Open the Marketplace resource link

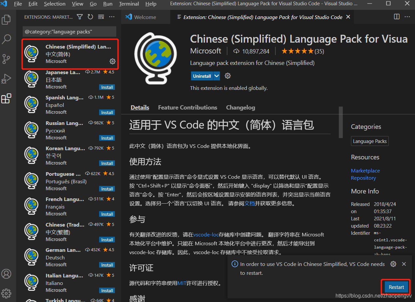pos(365,171)
